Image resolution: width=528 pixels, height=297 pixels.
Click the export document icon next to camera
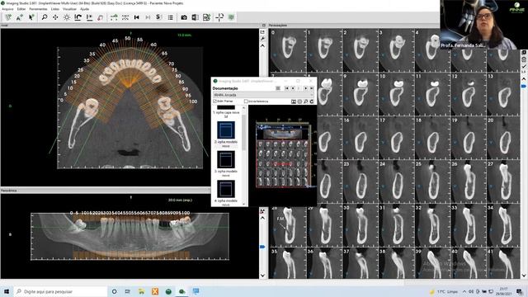tap(195, 17)
